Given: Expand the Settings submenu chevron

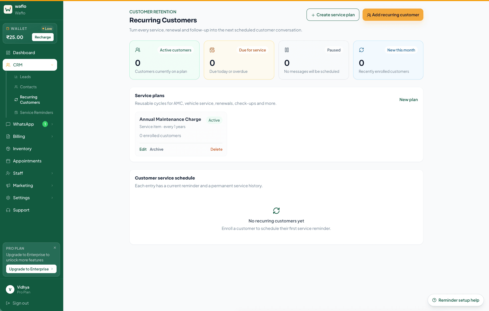Looking at the screenshot, I should (x=52, y=198).
